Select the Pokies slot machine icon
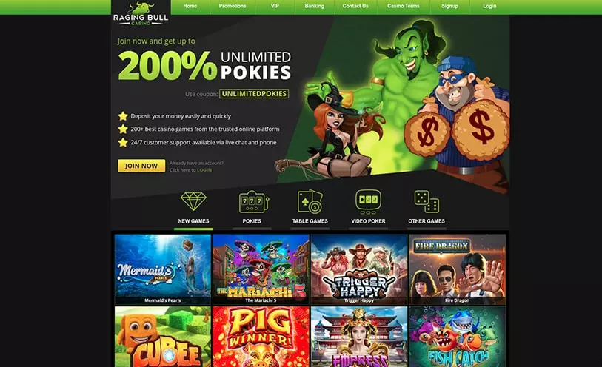602x367 pixels. coord(253,201)
